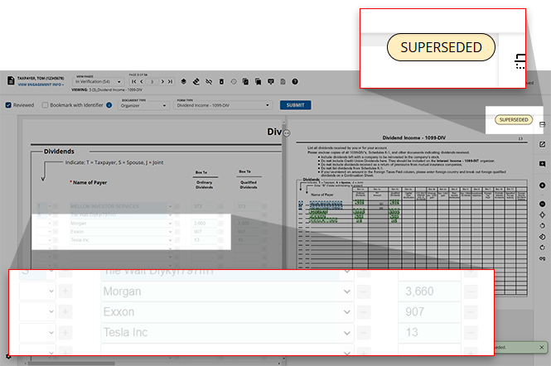The image size is (551, 366).
Task: Click the greyed document icon beside the help icon
Action: pyautogui.click(x=283, y=81)
